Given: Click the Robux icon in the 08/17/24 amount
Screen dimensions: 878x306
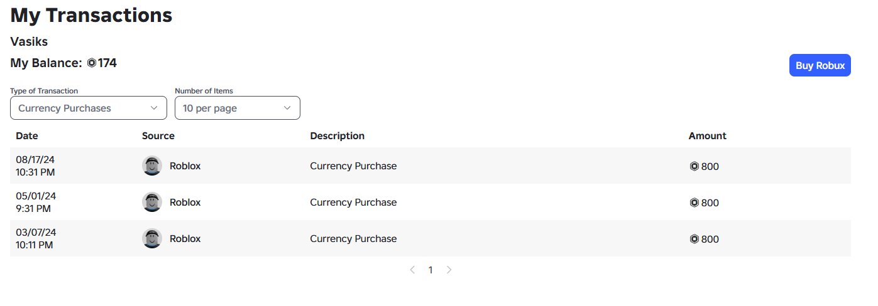Looking at the screenshot, I should pyautogui.click(x=694, y=167).
